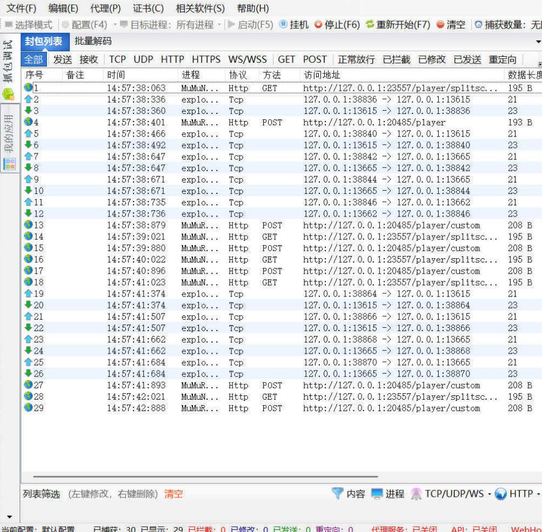This screenshot has width=542, height=532.
Task: Filter by POST method
Action: (315, 59)
